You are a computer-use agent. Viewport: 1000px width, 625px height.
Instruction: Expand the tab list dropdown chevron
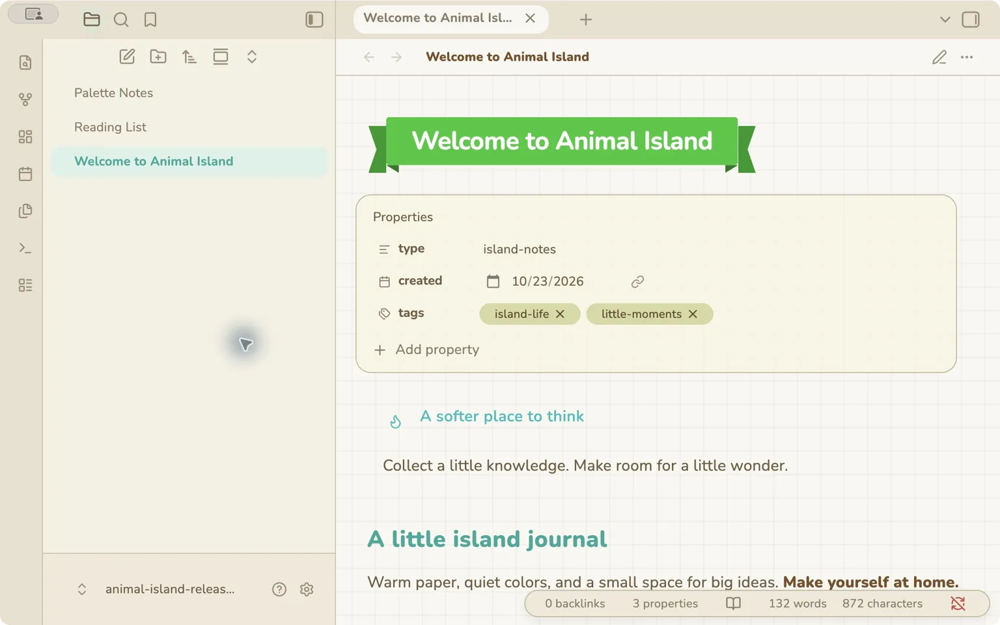click(x=945, y=20)
